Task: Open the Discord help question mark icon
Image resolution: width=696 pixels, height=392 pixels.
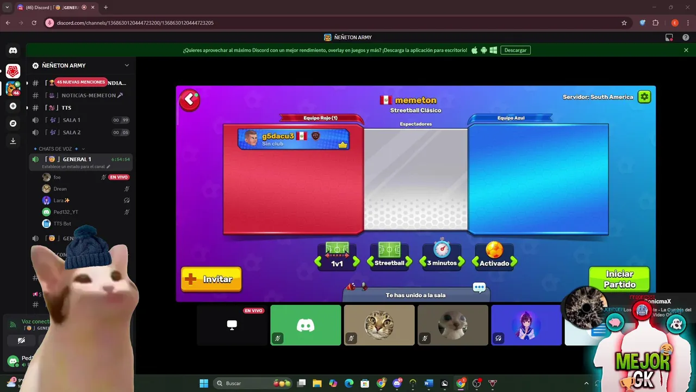Action: coord(686,38)
